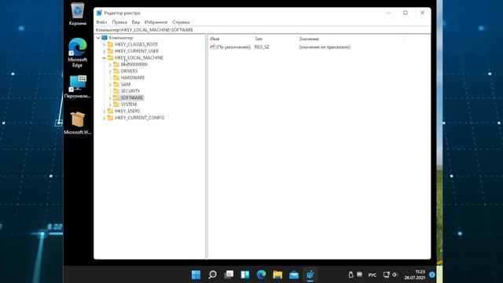Click the network tray icon
The height and width of the screenshot is (283, 503).
(387, 274)
